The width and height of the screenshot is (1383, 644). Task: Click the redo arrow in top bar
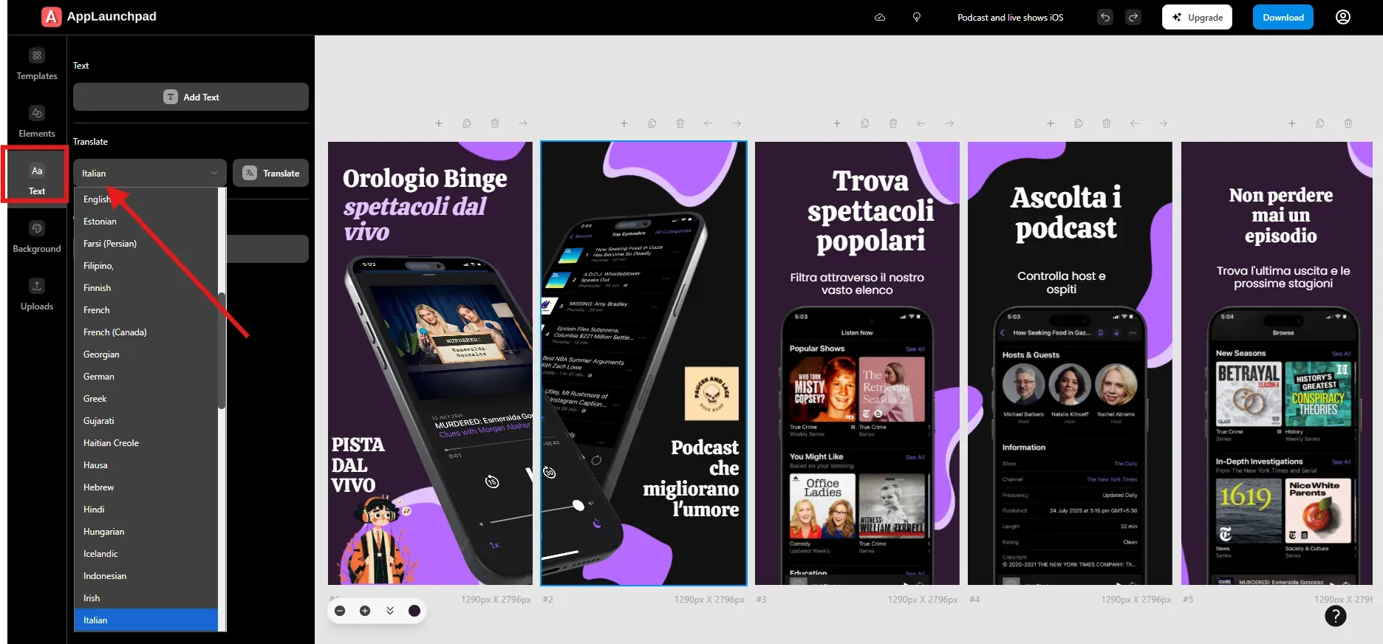(x=1133, y=17)
